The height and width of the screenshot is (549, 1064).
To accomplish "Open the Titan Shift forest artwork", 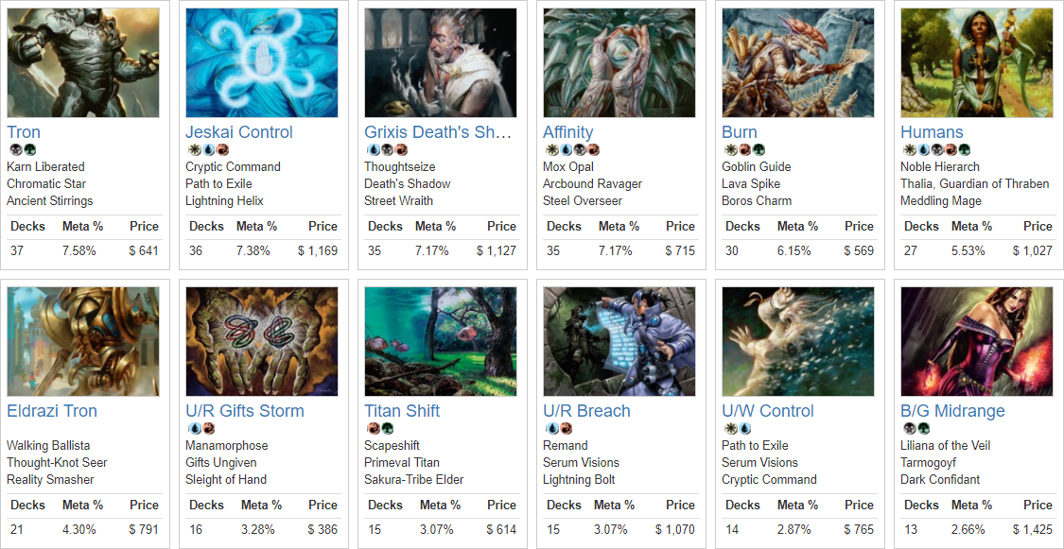I will [x=441, y=342].
